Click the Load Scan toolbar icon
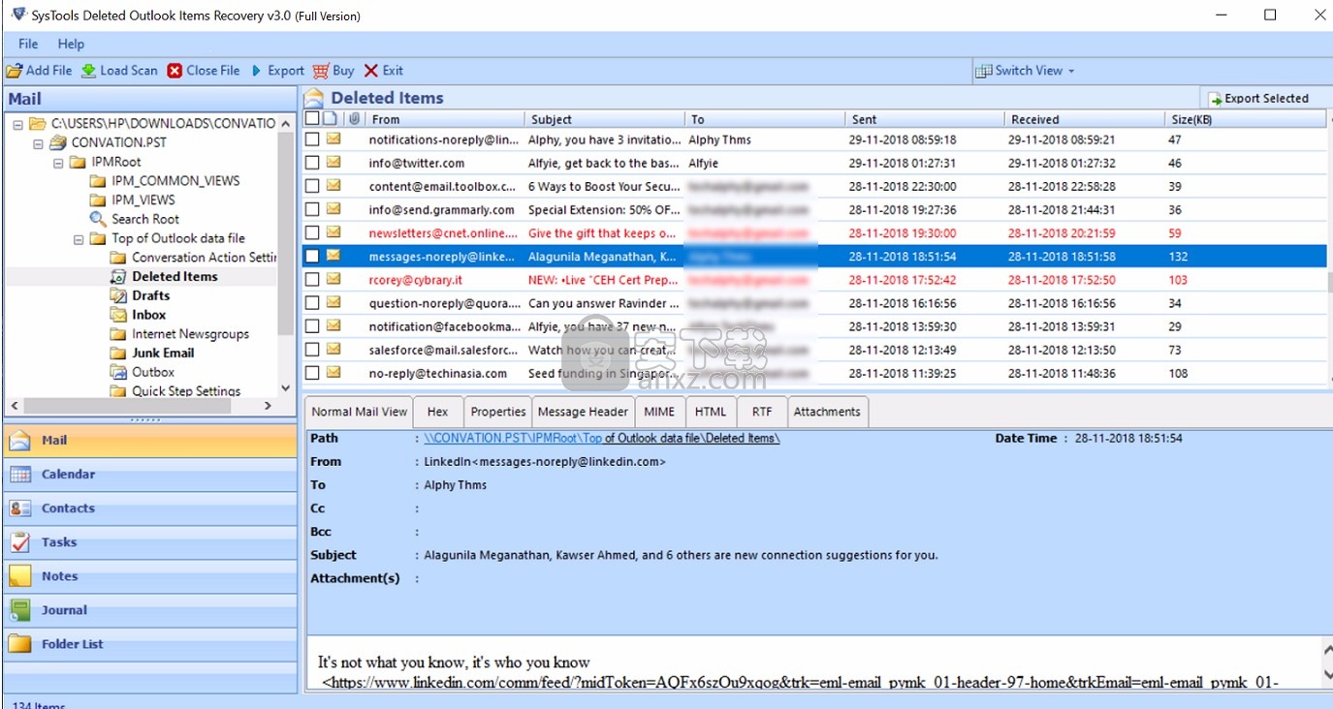The height and width of the screenshot is (709, 1333). 88,71
